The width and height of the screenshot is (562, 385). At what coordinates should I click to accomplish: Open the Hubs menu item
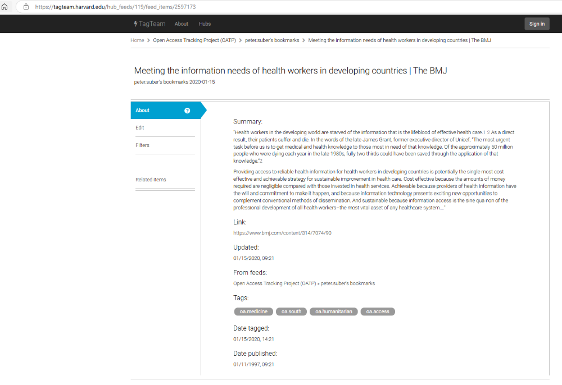click(205, 24)
